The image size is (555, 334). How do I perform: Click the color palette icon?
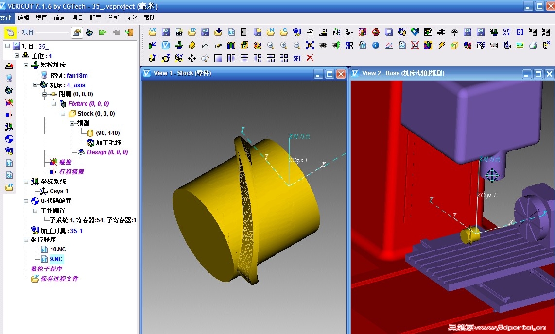(x=258, y=45)
